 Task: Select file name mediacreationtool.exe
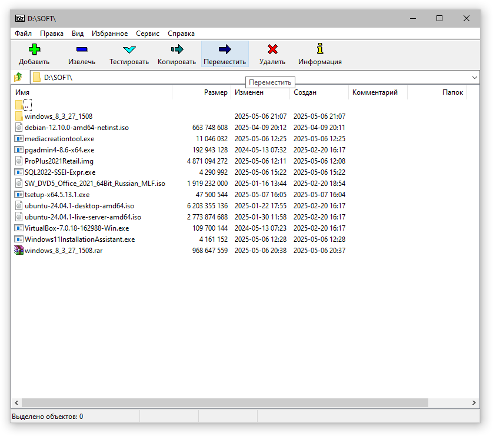point(59,139)
